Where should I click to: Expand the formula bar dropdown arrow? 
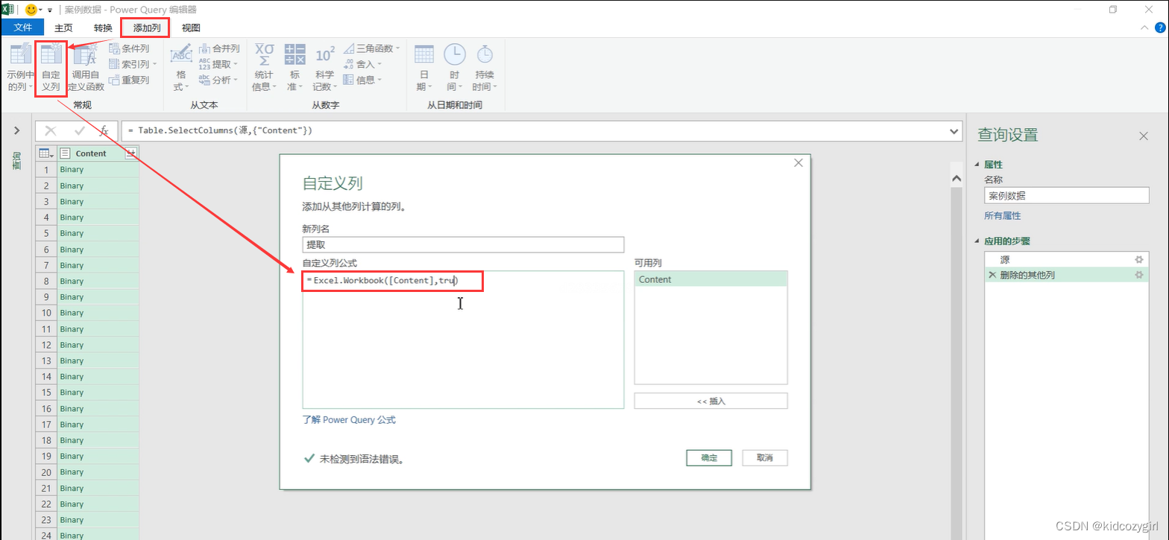tap(955, 130)
